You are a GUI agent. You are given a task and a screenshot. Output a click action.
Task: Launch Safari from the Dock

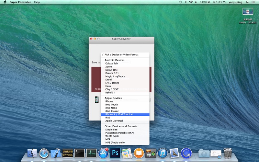coord(44,153)
